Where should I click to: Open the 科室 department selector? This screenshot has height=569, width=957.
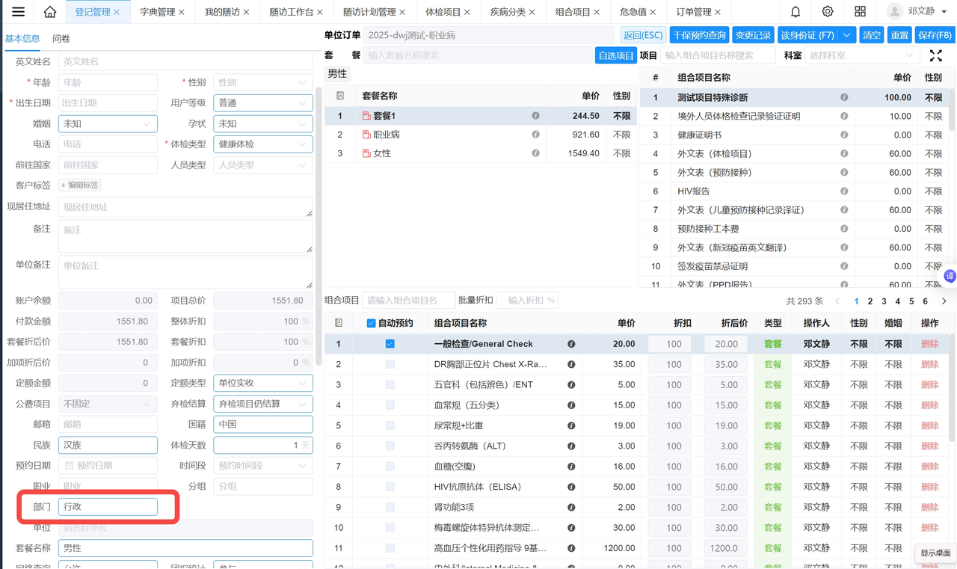(860, 55)
